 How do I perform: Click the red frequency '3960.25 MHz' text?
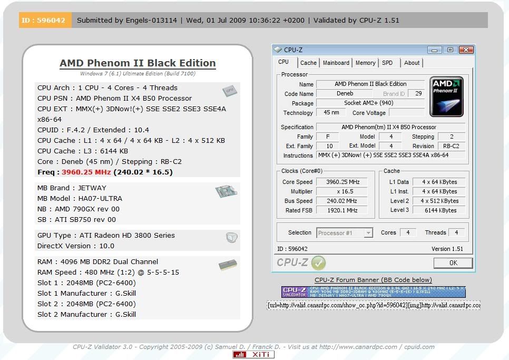point(86,172)
